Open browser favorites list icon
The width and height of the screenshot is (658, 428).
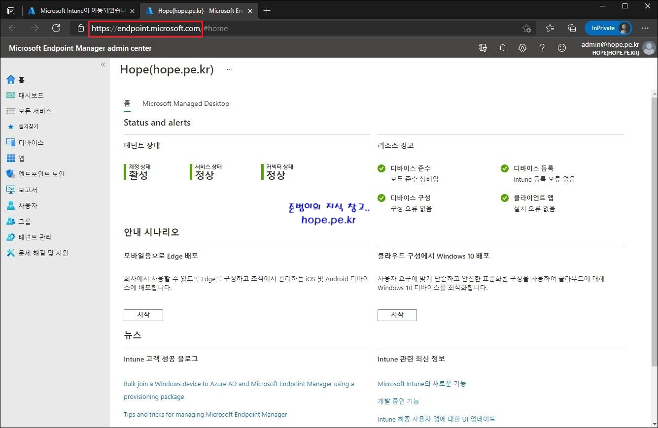tap(550, 28)
